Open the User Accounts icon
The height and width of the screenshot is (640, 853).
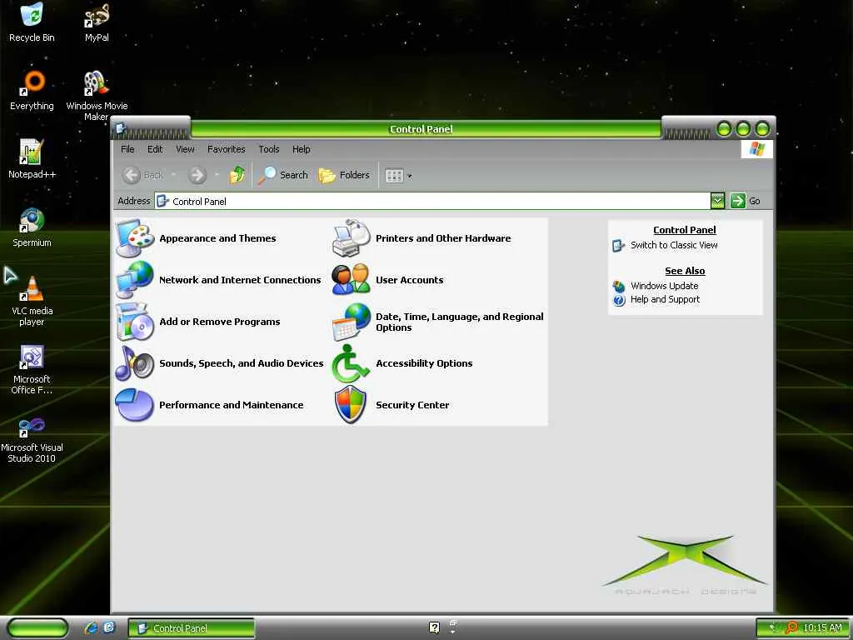(351, 280)
